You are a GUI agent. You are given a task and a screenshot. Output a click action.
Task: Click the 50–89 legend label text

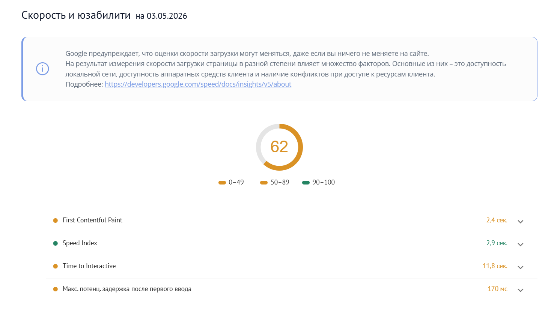pos(280,182)
